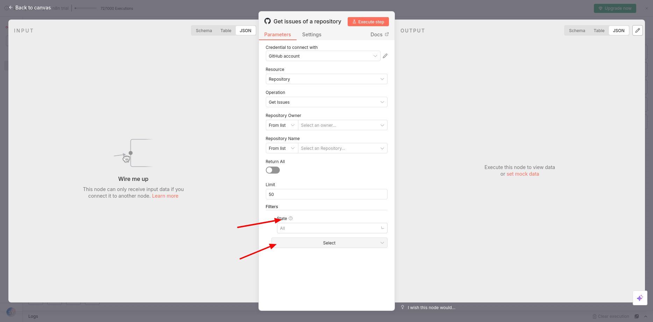Image resolution: width=653 pixels, height=322 pixels.
Task: Click the 72/1000 Executions text
Action: (x=117, y=8)
